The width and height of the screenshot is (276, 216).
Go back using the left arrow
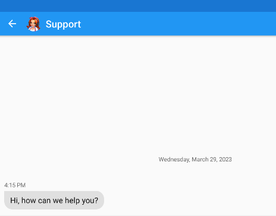[x=12, y=24]
